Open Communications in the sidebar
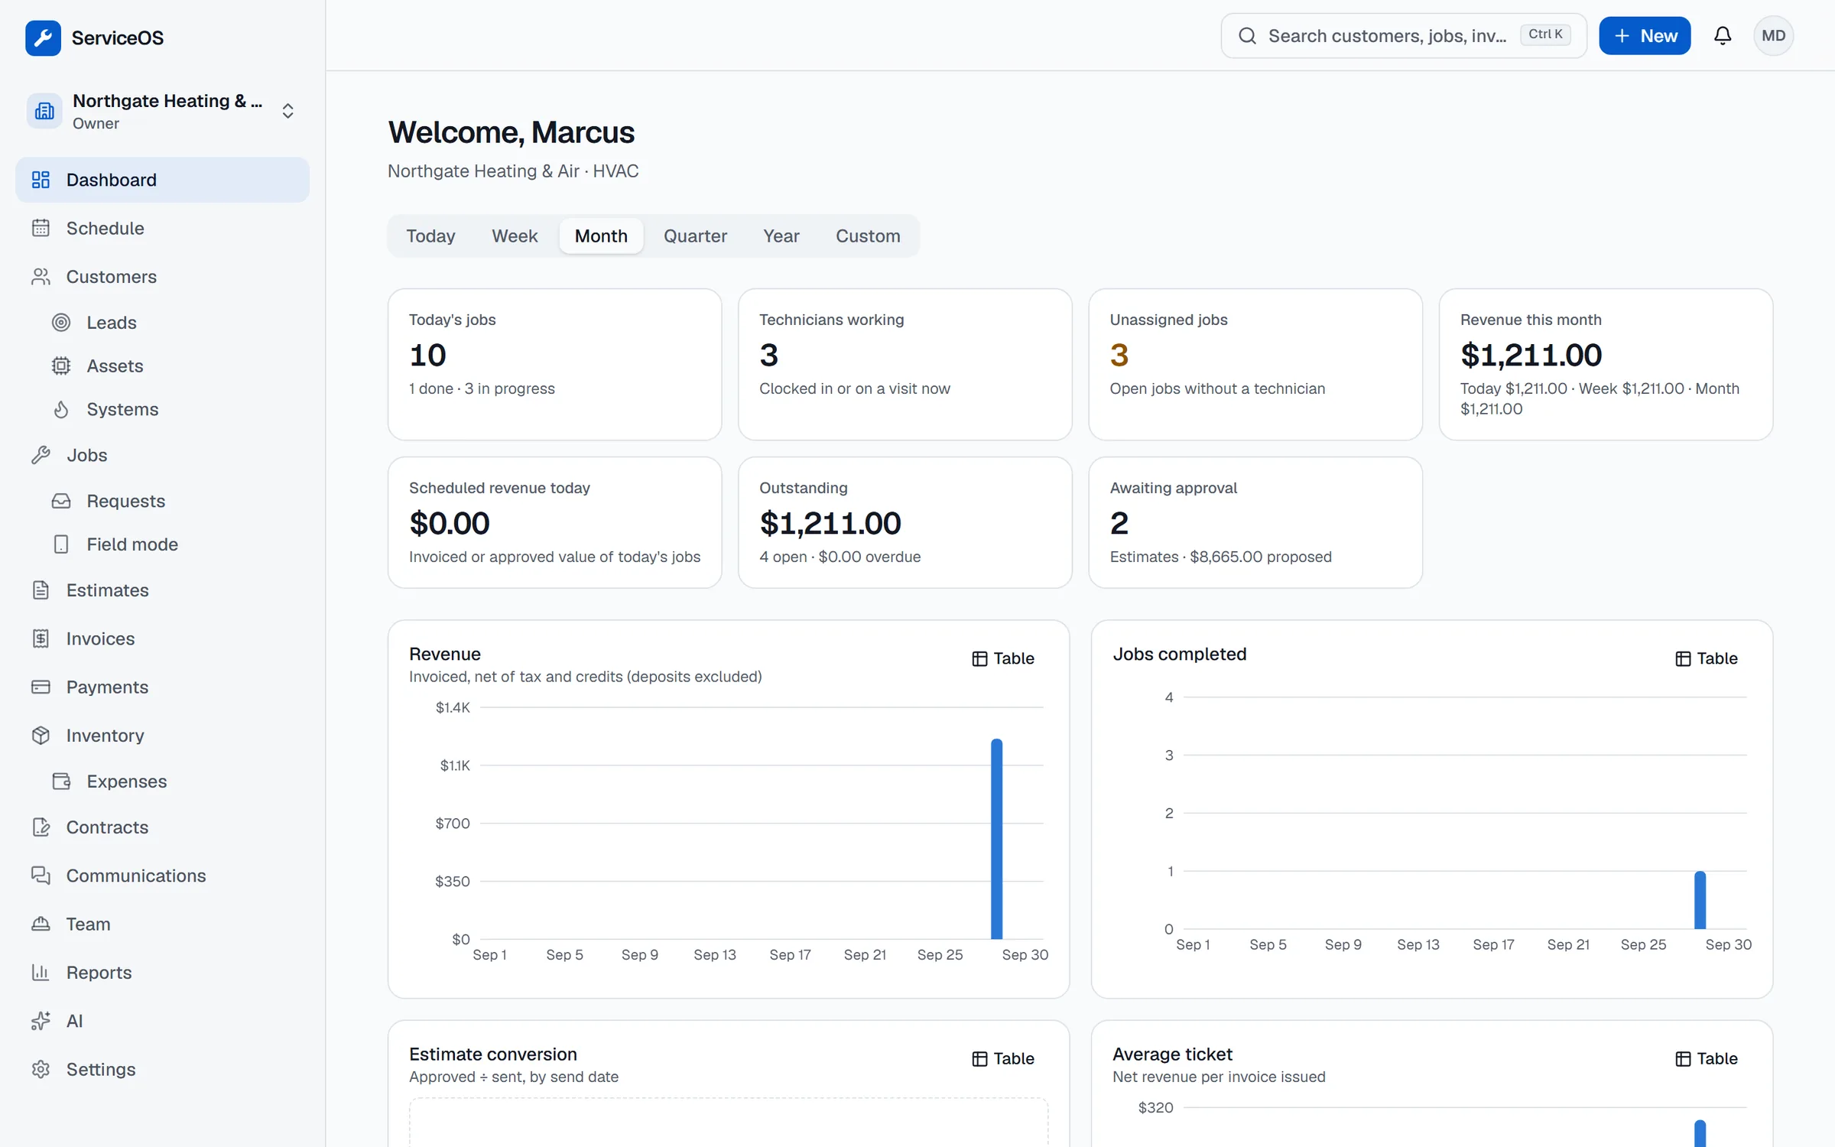Screen dimensions: 1835x1147 [162, 875]
